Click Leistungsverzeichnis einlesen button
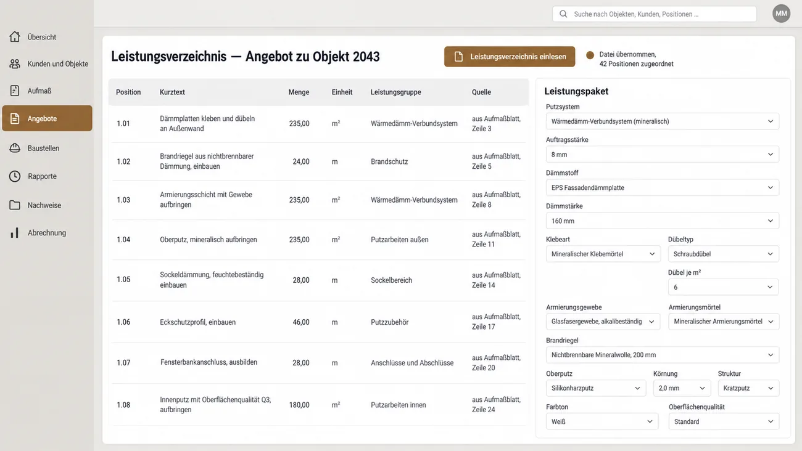The height and width of the screenshot is (451, 802). click(x=510, y=57)
